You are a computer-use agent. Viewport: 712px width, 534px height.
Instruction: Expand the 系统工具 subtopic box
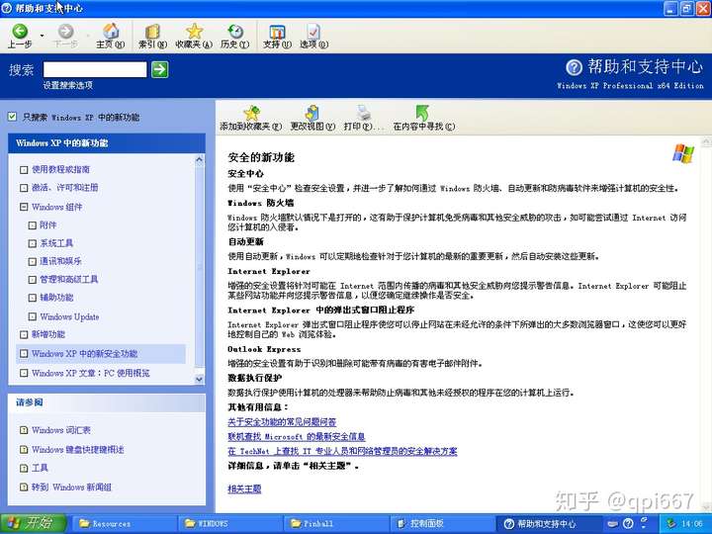(33, 243)
